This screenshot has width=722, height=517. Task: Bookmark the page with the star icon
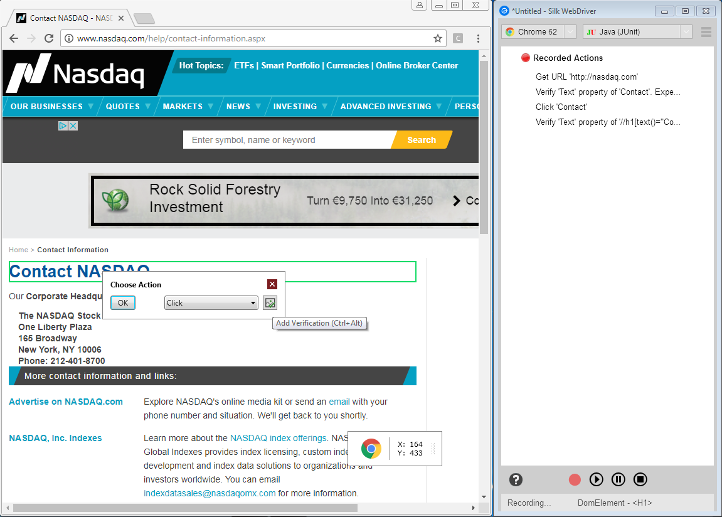coord(437,38)
